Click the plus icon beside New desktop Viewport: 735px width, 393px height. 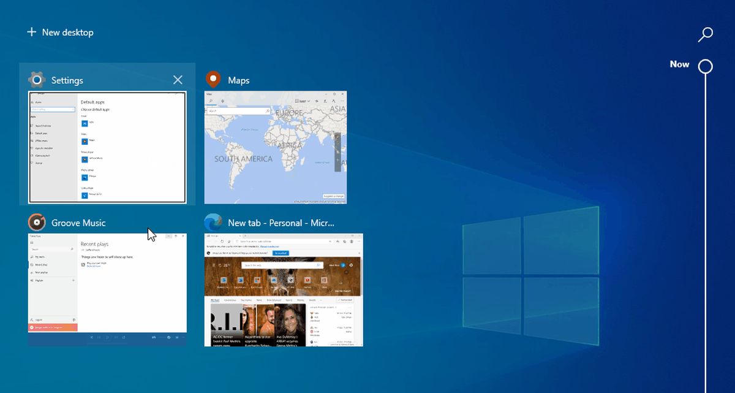point(32,32)
